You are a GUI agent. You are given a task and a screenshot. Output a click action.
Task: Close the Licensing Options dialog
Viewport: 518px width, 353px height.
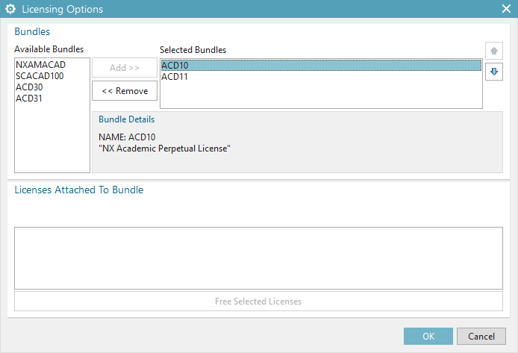[505, 10]
